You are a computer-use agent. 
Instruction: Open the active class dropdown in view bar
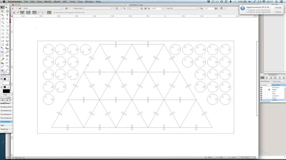[43, 8]
